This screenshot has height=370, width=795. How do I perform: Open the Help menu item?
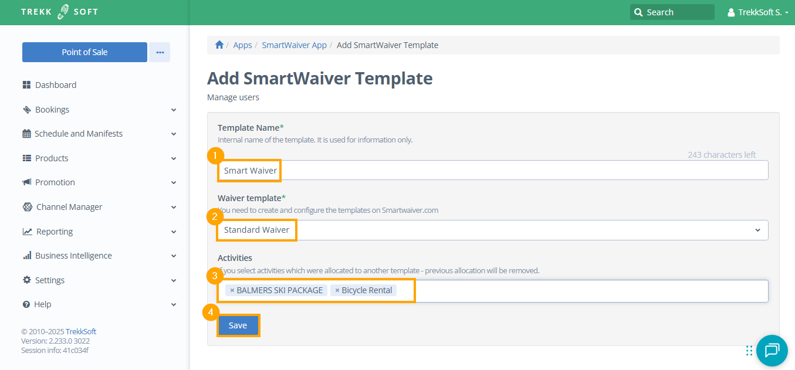click(x=43, y=304)
